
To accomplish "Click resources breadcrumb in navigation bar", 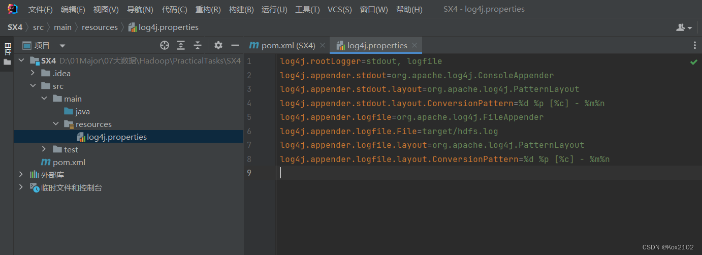I will point(100,27).
